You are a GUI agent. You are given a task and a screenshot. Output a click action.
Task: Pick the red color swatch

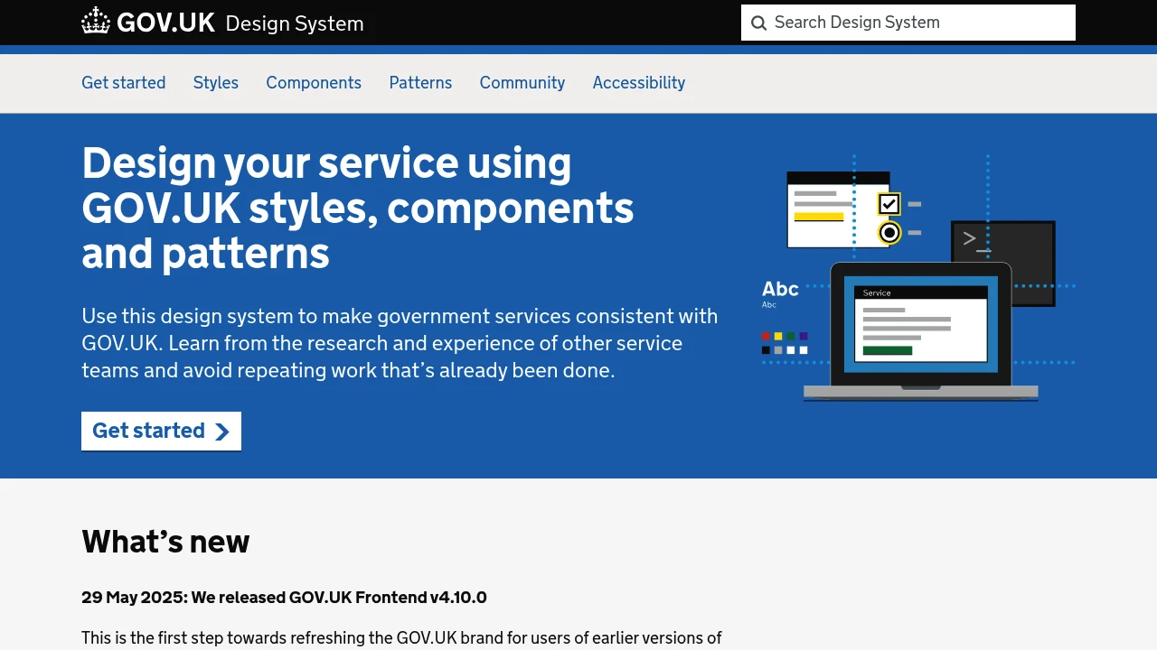click(x=766, y=337)
